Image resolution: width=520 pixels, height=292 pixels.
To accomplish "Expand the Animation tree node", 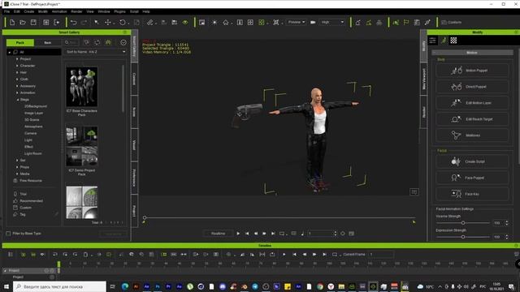I will pyautogui.click(x=17, y=92).
